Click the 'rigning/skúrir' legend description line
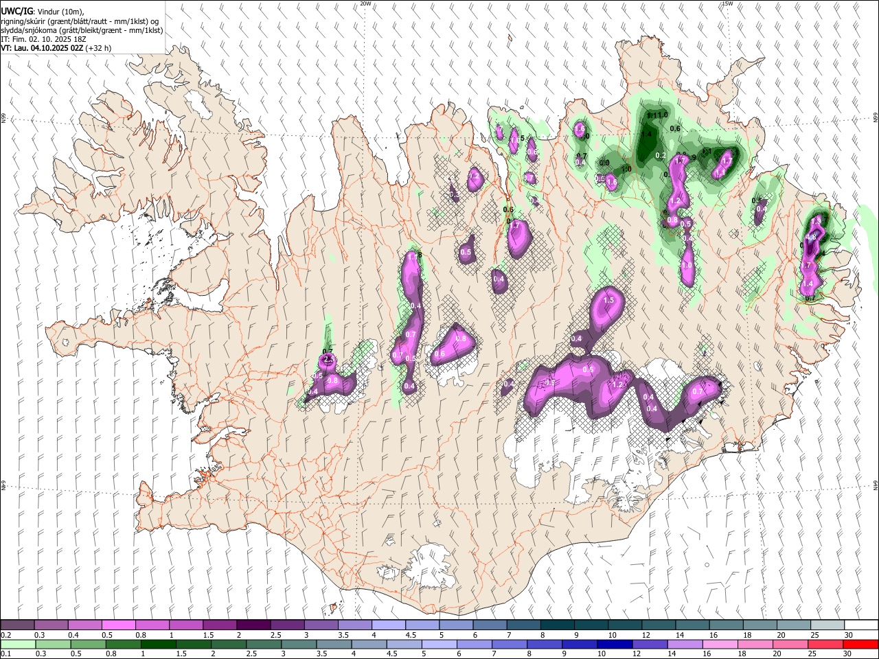 point(81,21)
